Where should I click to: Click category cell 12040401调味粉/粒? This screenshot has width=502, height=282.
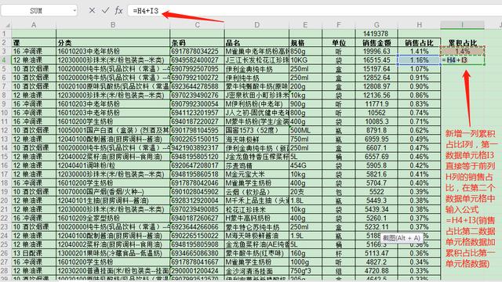(113, 165)
